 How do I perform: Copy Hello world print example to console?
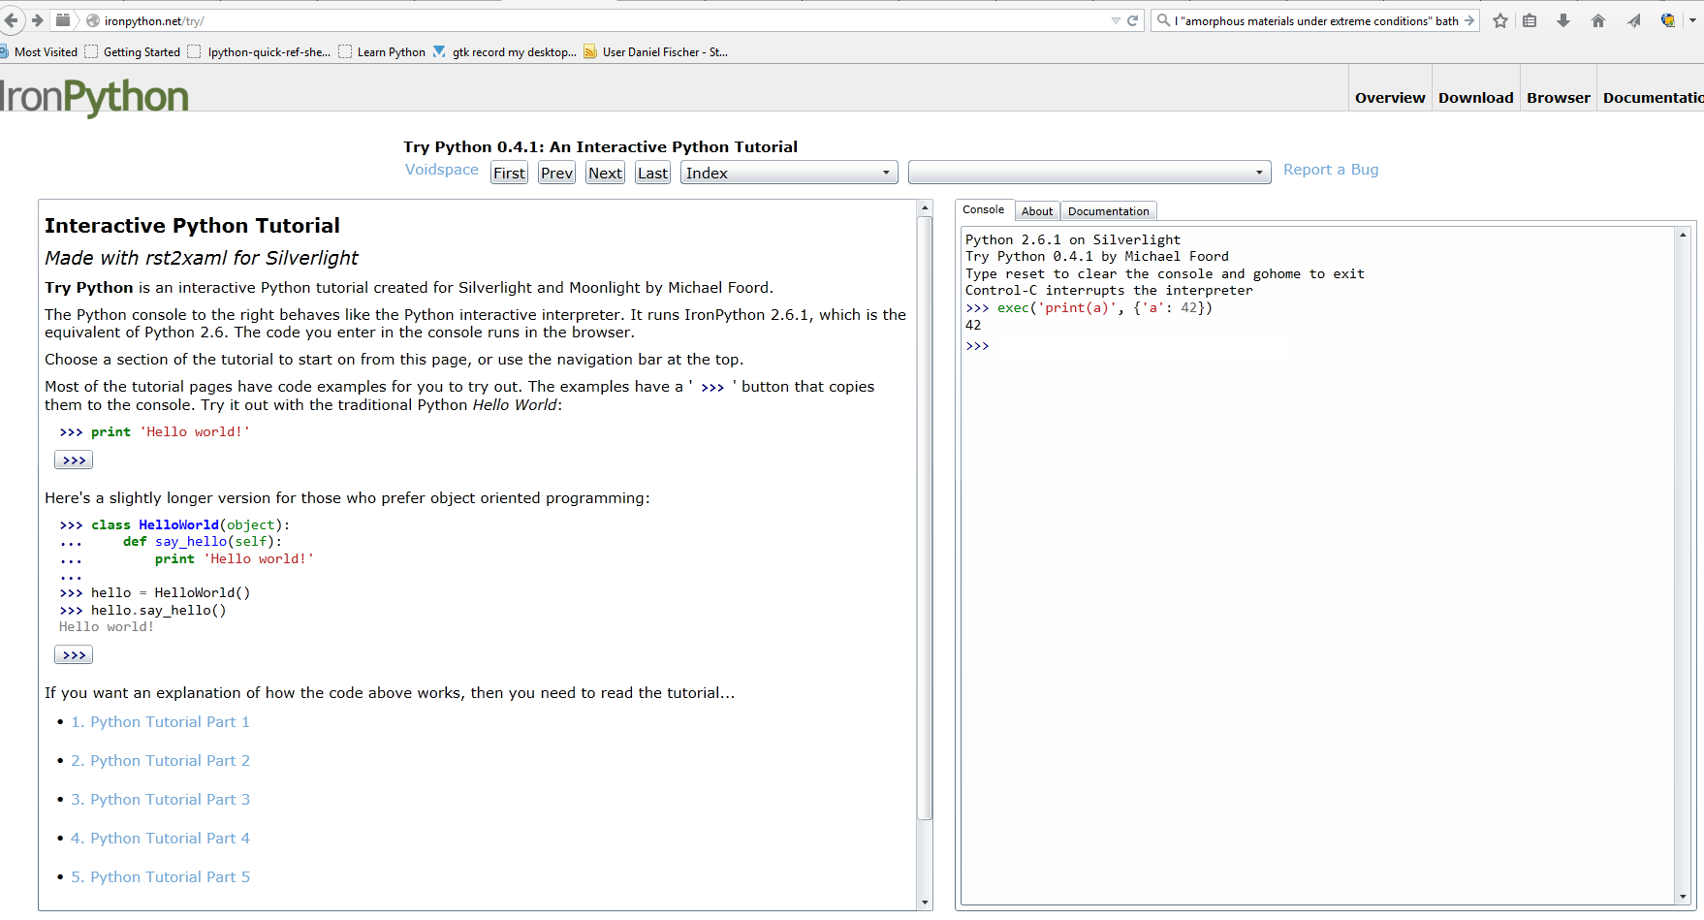point(74,460)
